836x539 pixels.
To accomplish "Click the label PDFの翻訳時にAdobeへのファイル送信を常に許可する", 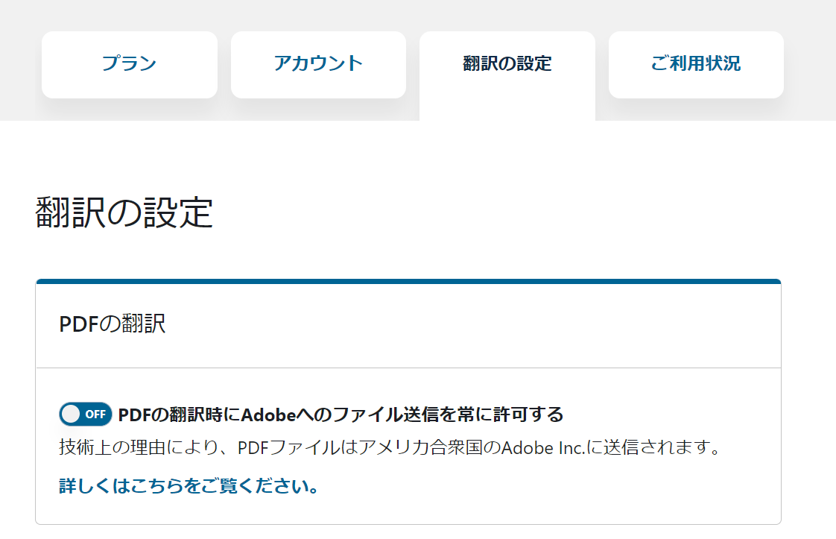I will [x=341, y=415].
